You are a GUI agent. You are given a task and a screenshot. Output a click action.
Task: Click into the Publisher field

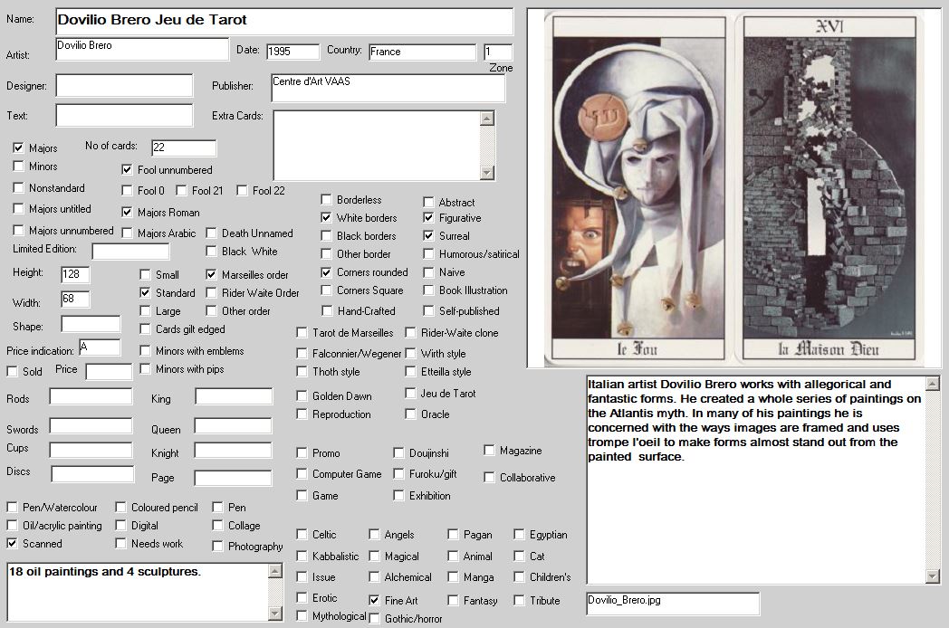[388, 88]
